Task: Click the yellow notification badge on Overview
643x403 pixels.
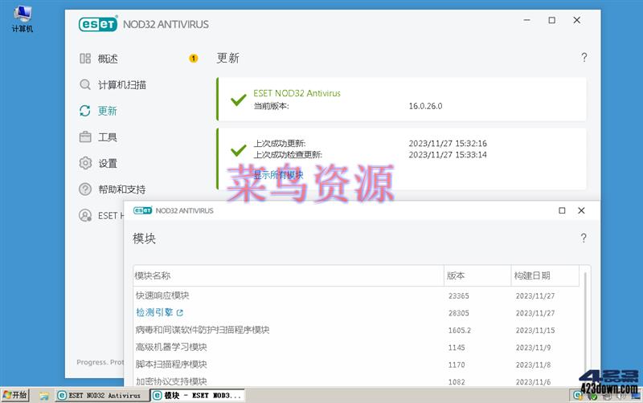Action: [x=194, y=59]
